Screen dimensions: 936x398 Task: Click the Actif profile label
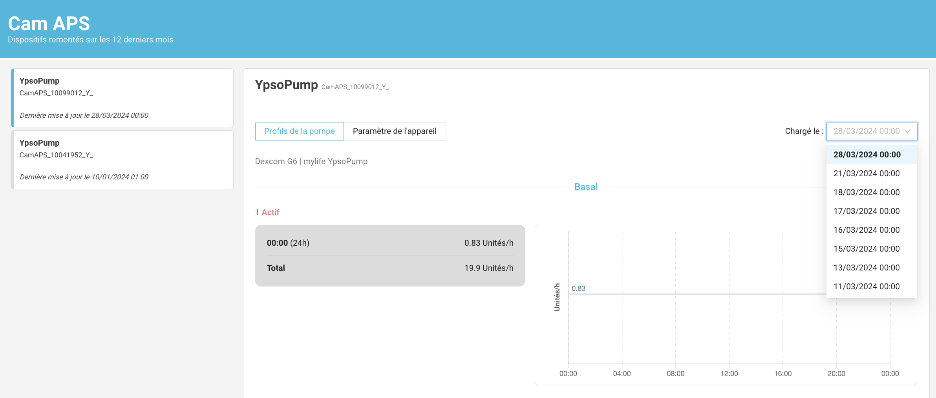point(271,212)
